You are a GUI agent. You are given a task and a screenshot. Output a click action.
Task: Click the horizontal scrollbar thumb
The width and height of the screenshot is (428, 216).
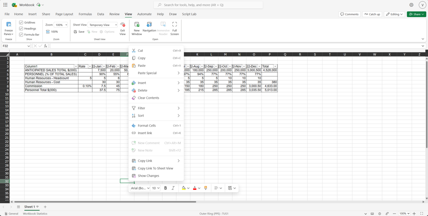[x=105, y=202]
